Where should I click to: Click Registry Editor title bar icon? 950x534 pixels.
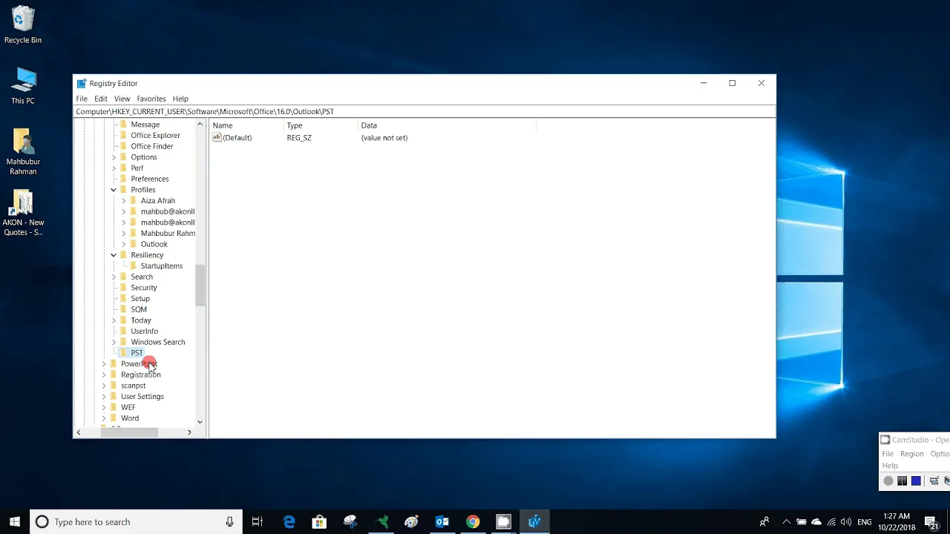(x=82, y=83)
